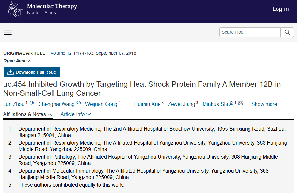297x193 pixels.
Task: Click the download icon on the Full Issue button
Action: (11, 72)
